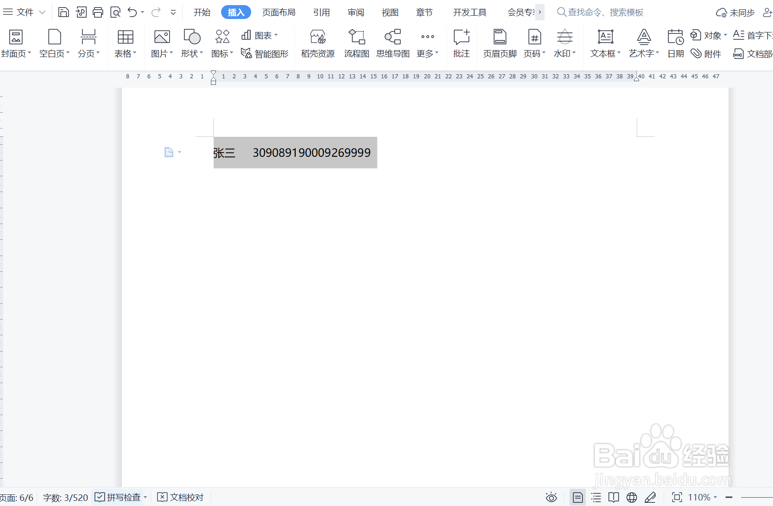Click the page indicator 6/6

coord(17,498)
